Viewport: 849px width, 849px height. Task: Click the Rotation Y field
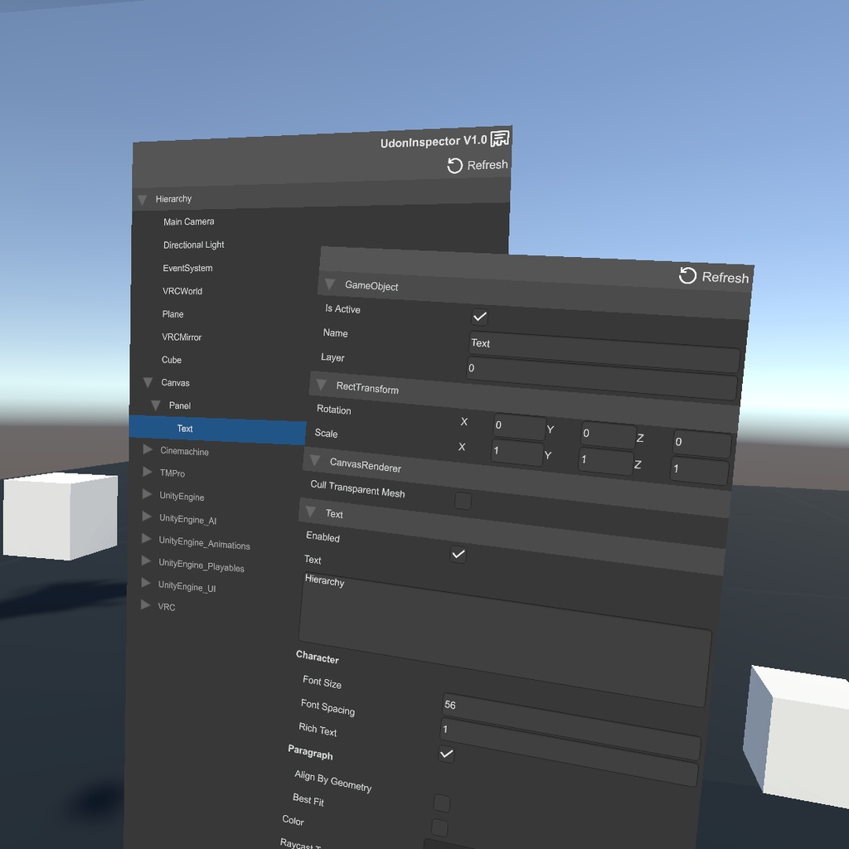coord(608,436)
